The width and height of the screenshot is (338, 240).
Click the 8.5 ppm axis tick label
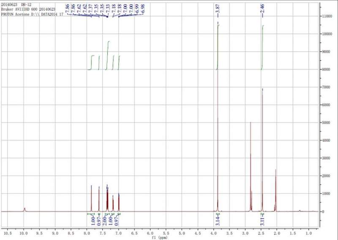[71, 233]
